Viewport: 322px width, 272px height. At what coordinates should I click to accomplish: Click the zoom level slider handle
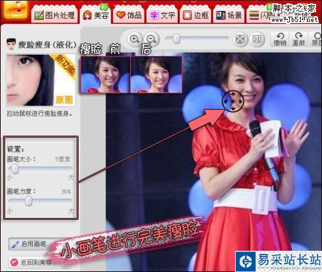pyautogui.click(x=176, y=39)
